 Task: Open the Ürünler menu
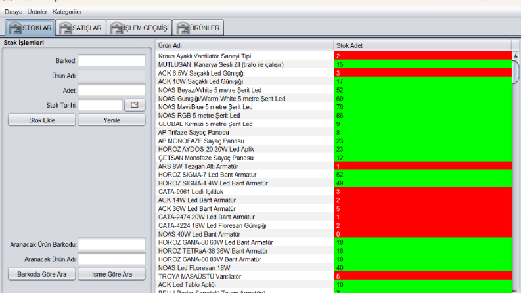point(37,12)
